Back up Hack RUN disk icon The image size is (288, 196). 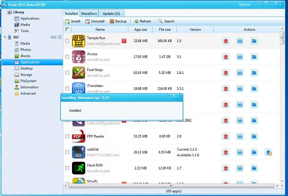[240, 168]
